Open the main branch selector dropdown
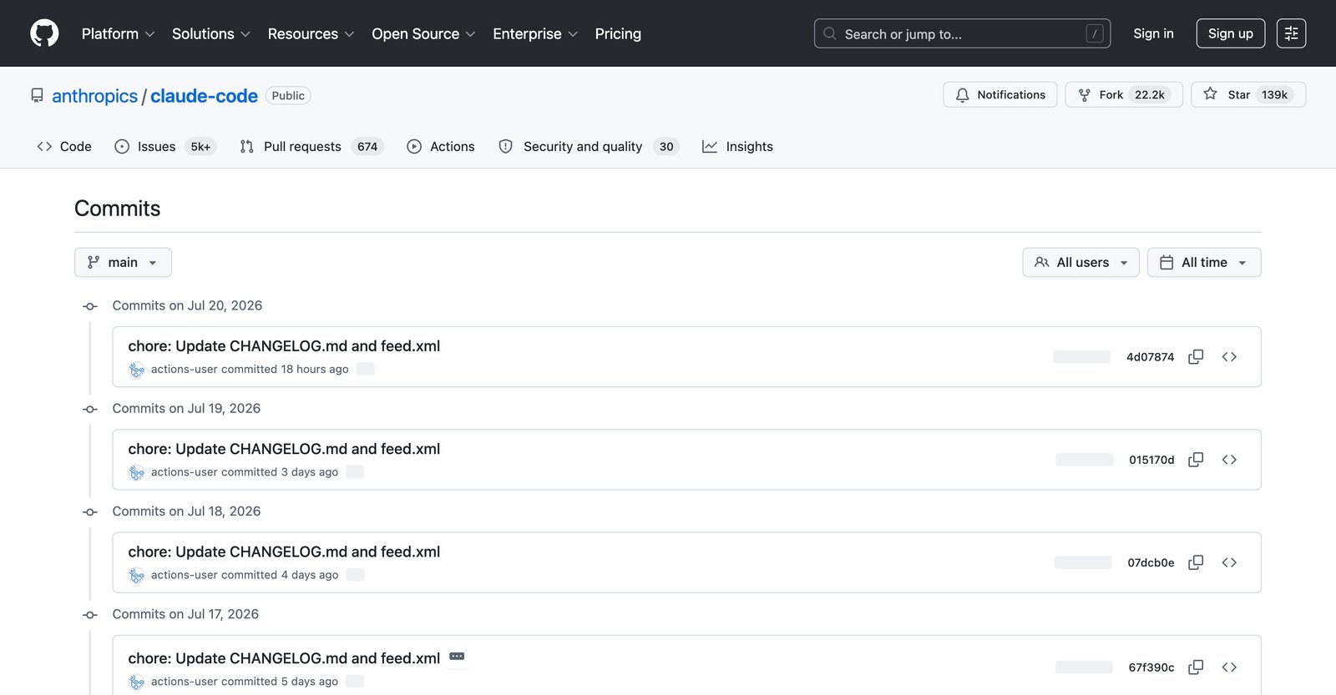Image resolution: width=1336 pixels, height=695 pixels. (x=123, y=262)
